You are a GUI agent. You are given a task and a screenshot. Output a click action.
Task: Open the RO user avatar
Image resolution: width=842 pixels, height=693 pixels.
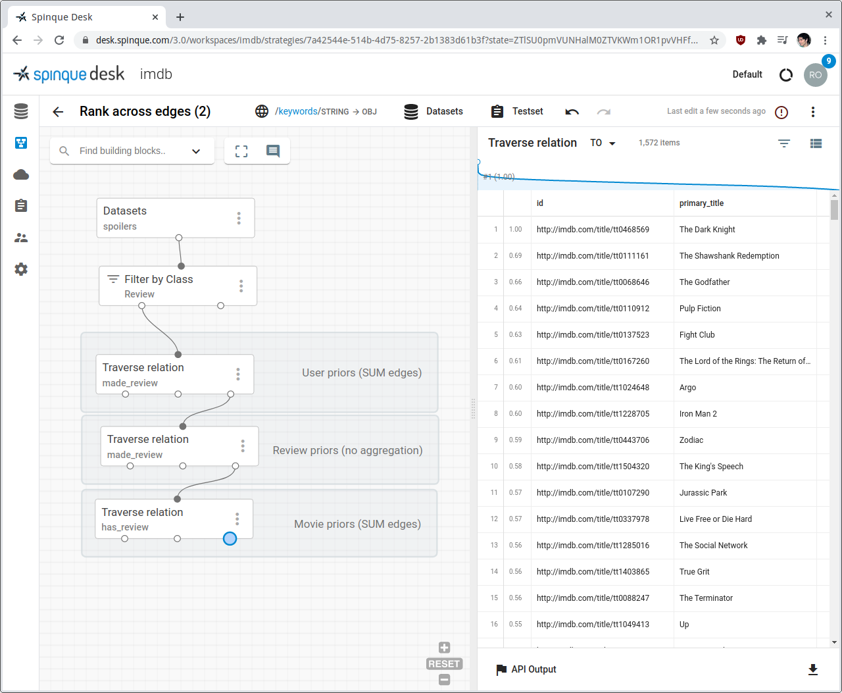tap(816, 75)
